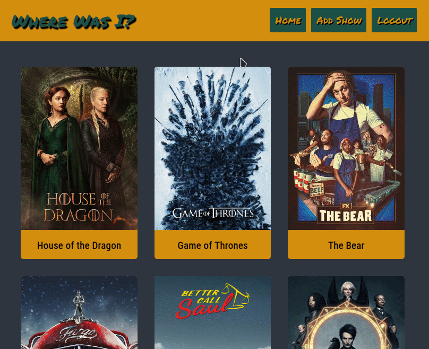Click the Game of Thrones title label
This screenshot has width=429, height=349.
[x=212, y=245]
